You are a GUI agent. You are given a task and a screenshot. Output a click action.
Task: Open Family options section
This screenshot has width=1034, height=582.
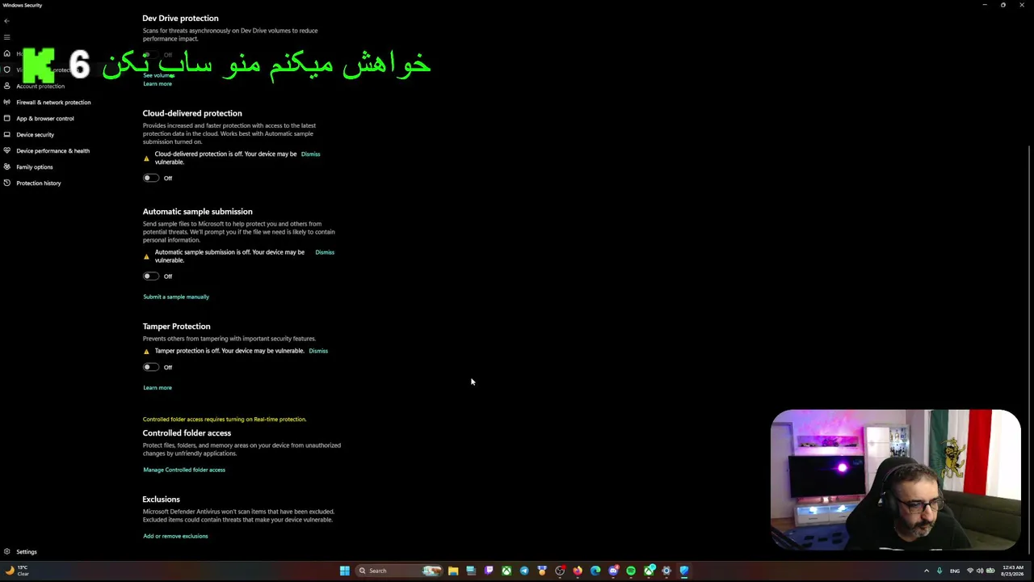click(35, 167)
